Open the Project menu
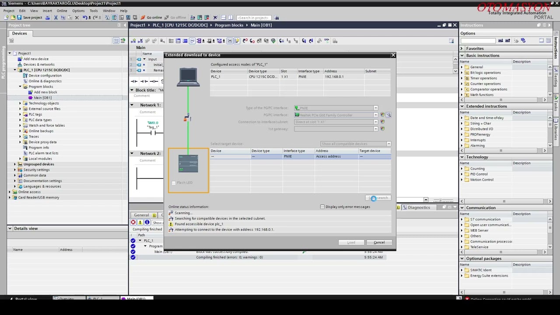The image size is (560, 315). [x=9, y=10]
